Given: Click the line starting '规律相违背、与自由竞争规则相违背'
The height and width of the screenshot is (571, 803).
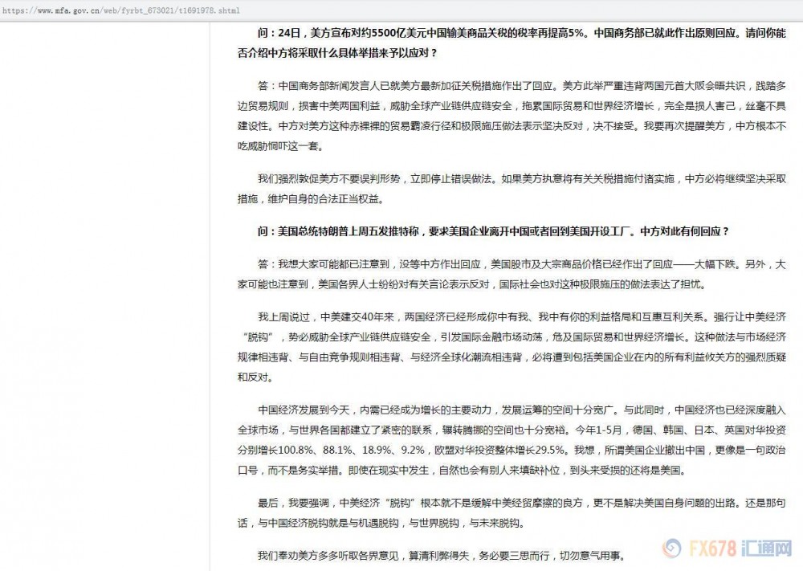Looking at the screenshot, I should (x=512, y=357).
